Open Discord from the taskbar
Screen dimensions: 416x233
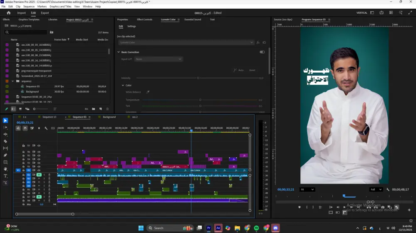click(x=275, y=228)
